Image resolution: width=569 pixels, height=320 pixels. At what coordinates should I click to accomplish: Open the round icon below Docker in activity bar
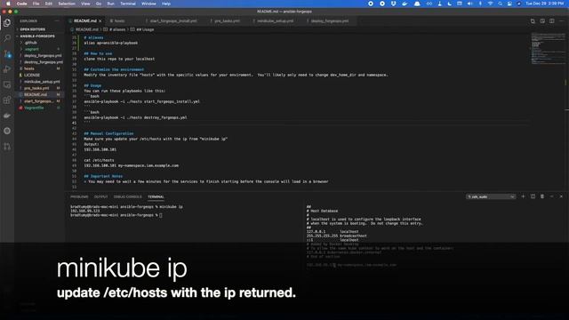tap(7, 131)
